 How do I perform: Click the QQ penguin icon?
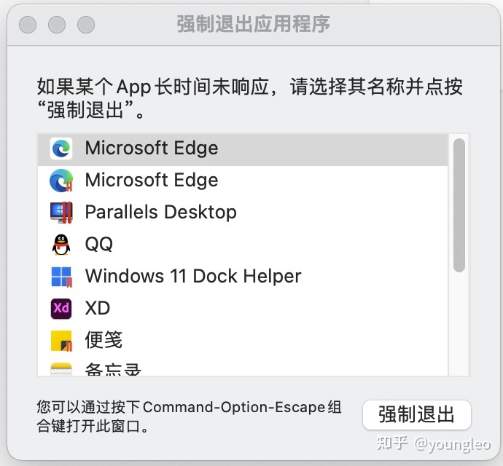point(61,245)
